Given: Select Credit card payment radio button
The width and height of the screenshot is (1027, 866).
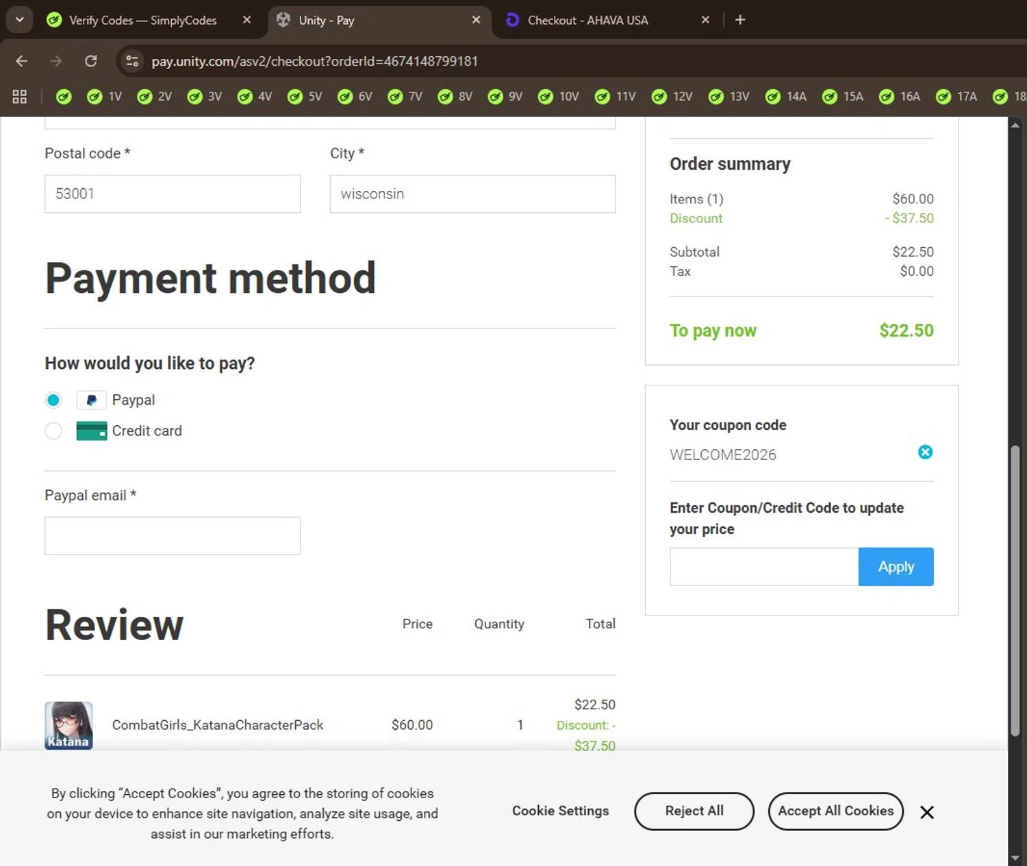Looking at the screenshot, I should tap(53, 431).
